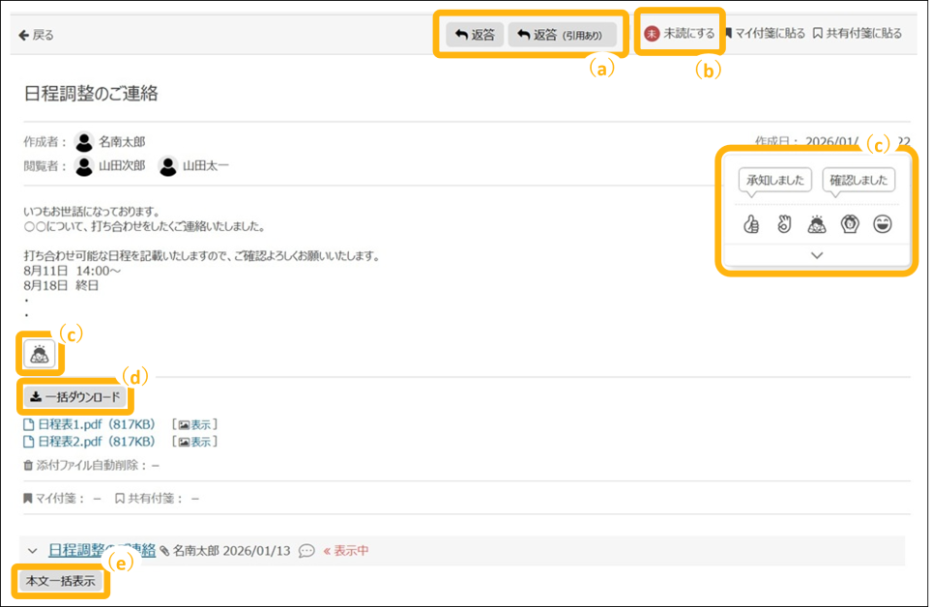Viewport: 932px width, 607px height.
Task: Expand the reaction panel with down chevron
Action: (817, 255)
